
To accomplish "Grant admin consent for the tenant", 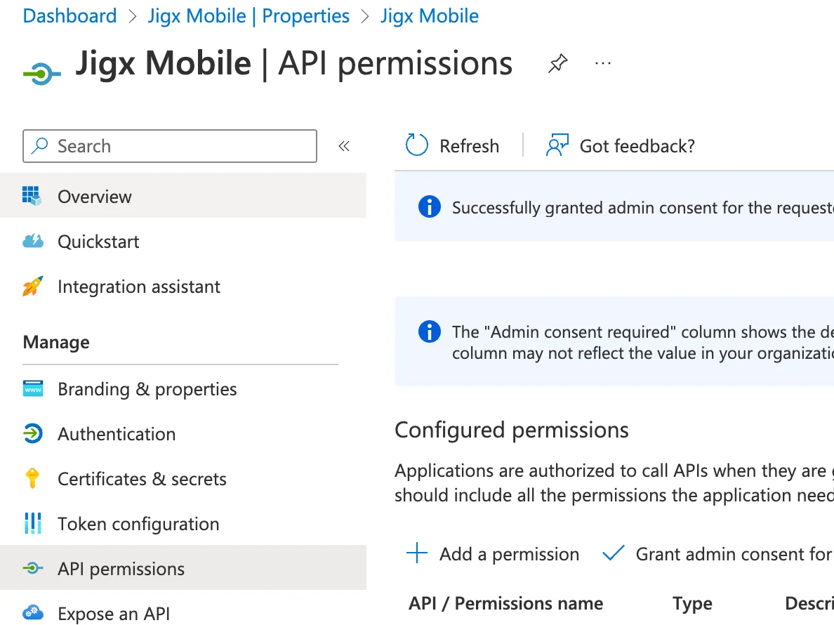I will tap(718, 554).
